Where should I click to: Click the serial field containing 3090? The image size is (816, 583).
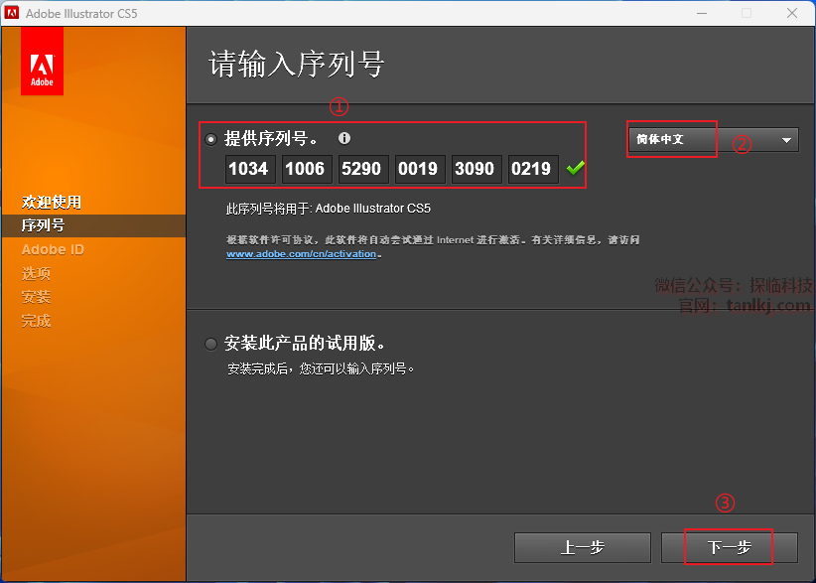[x=476, y=169]
